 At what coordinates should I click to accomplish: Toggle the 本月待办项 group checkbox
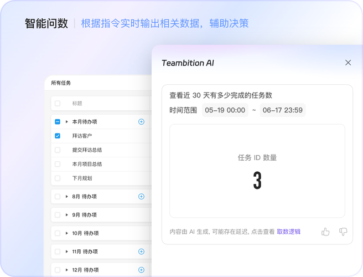coord(58,122)
